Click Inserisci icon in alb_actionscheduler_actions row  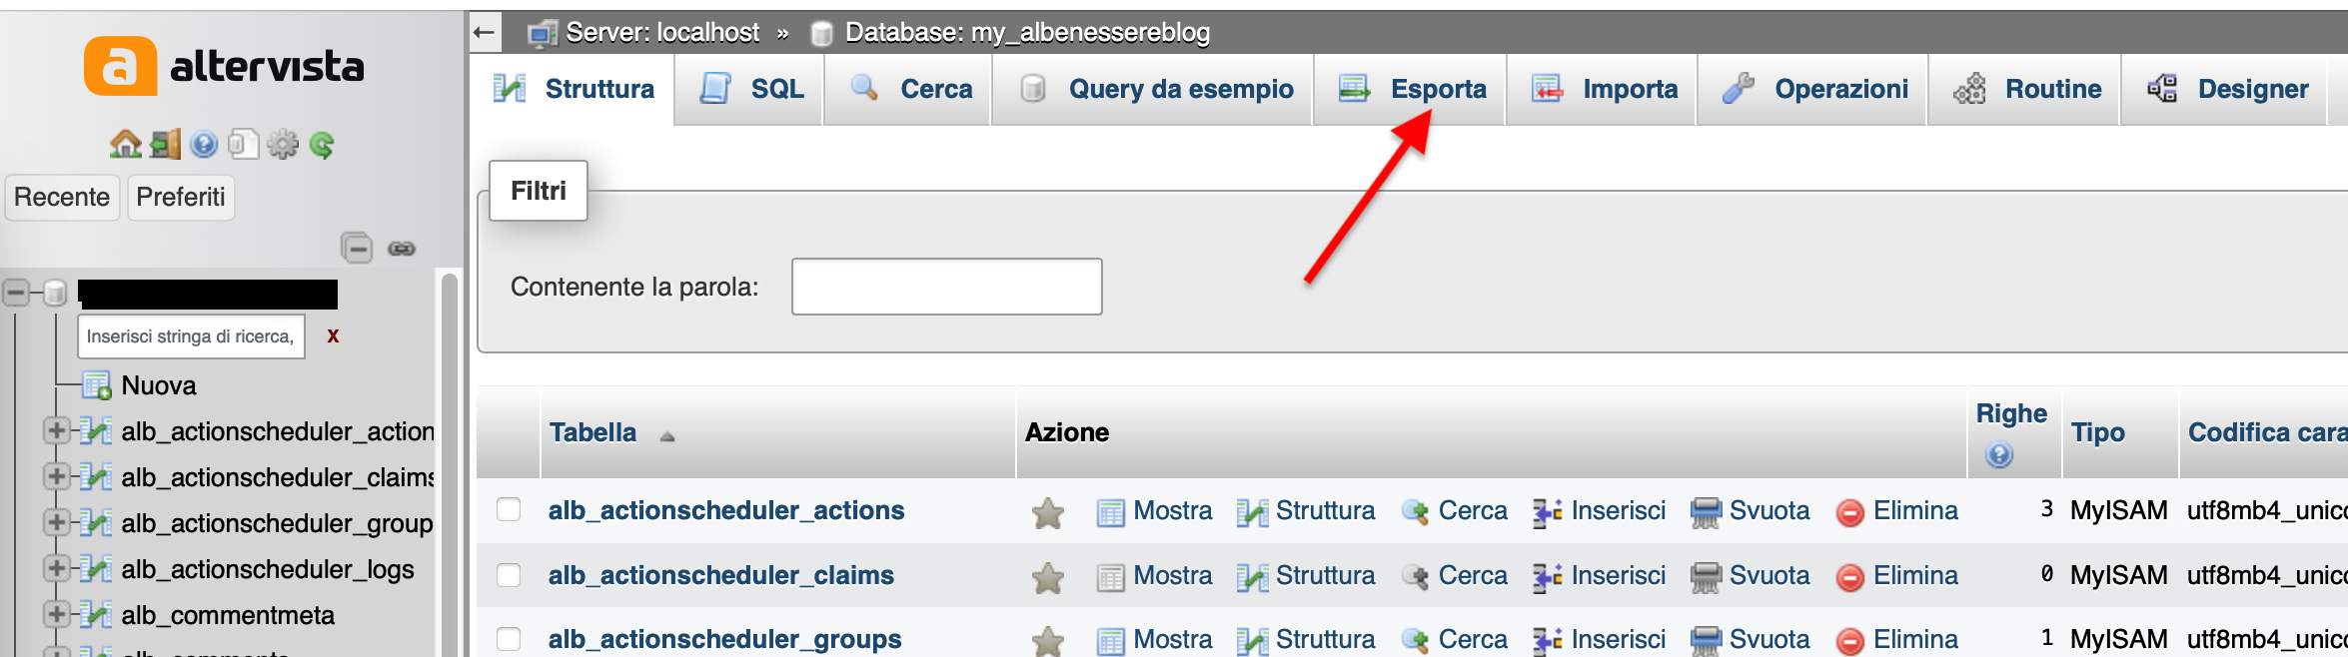tap(1548, 512)
